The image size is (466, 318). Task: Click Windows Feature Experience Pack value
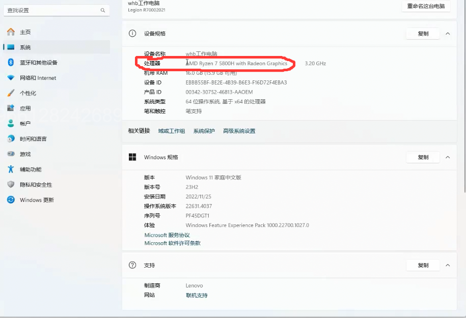click(248, 225)
